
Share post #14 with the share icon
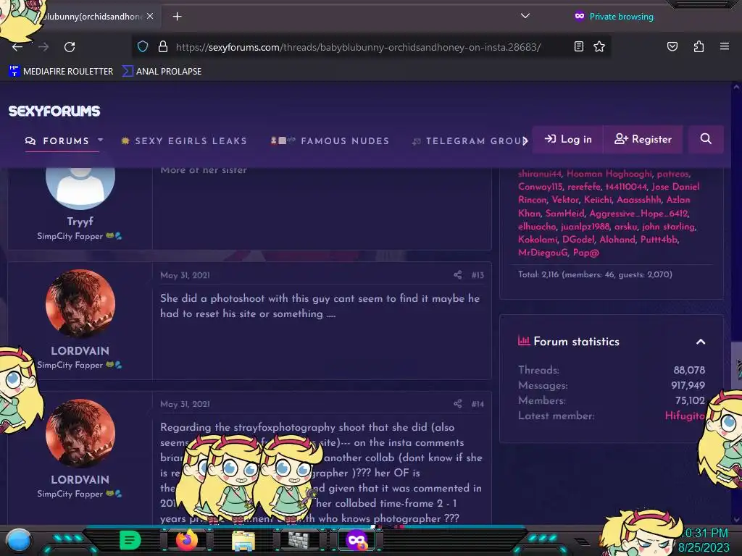458,404
